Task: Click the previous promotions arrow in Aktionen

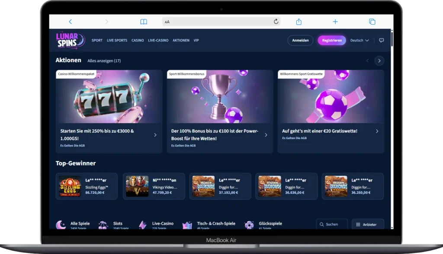Action: 367,60
